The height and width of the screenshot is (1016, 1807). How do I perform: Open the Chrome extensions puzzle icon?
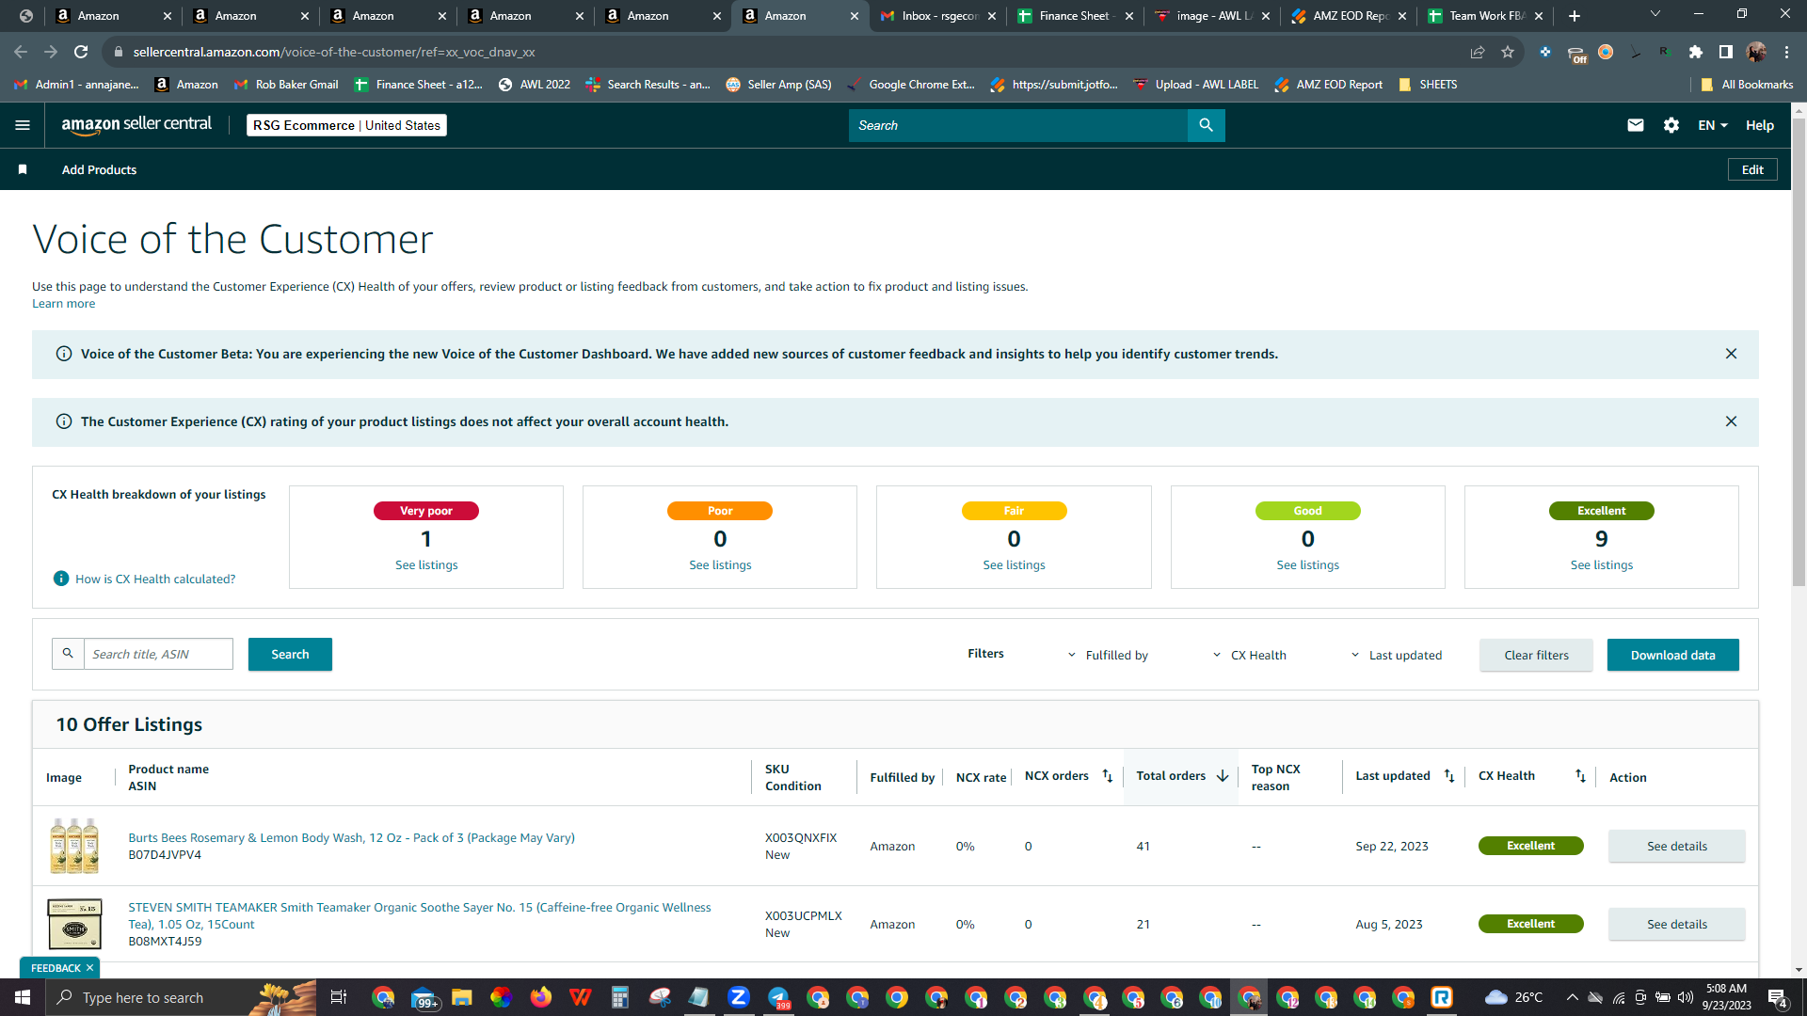(1696, 52)
